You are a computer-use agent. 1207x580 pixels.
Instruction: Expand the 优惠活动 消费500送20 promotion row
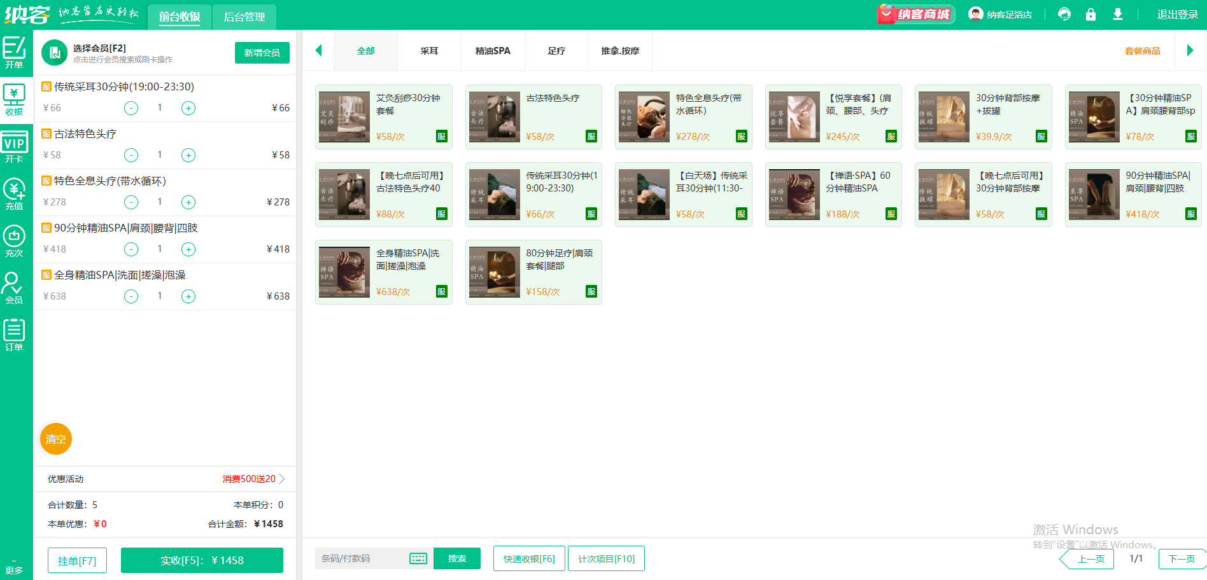166,479
